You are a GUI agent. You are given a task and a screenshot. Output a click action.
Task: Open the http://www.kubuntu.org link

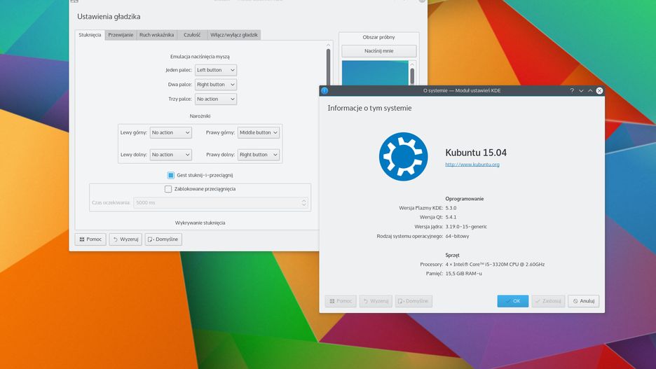pos(472,165)
